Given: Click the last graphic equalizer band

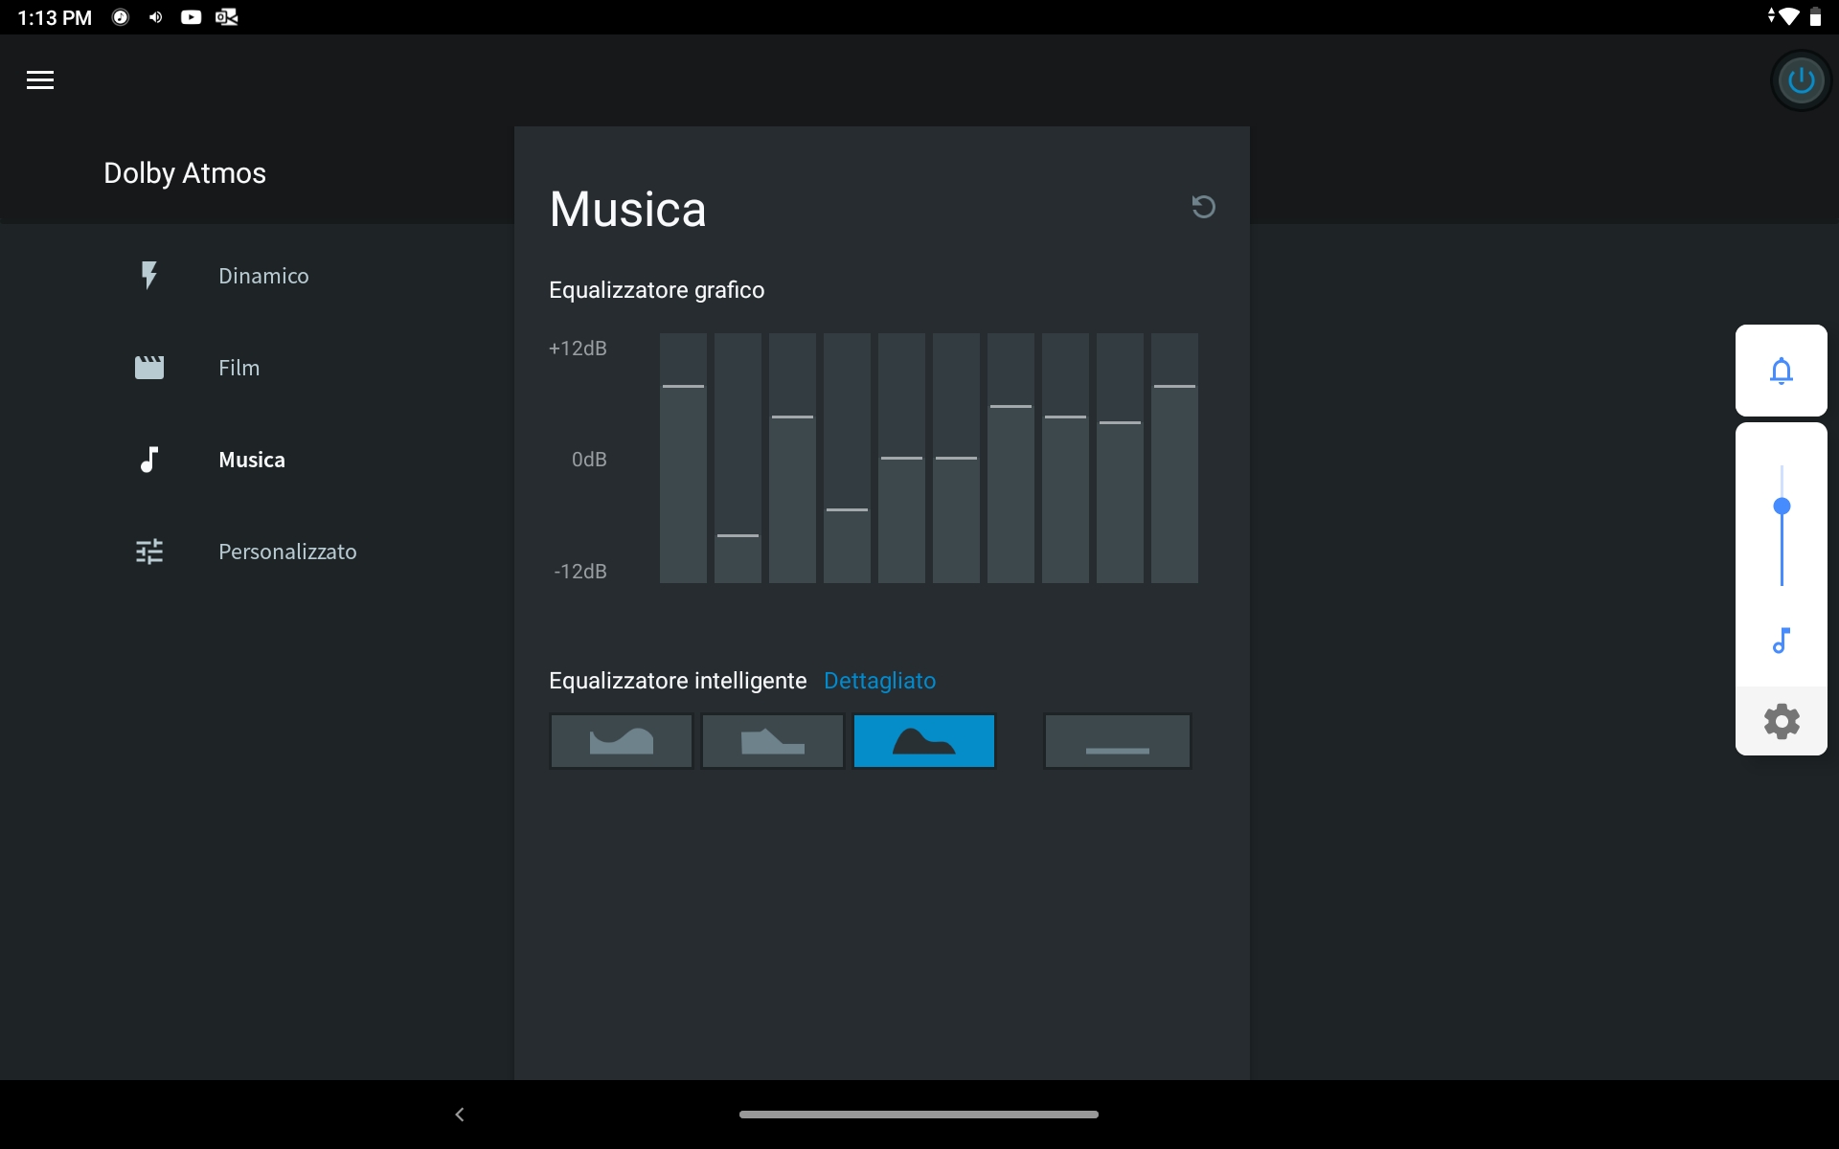Looking at the screenshot, I should point(1174,458).
